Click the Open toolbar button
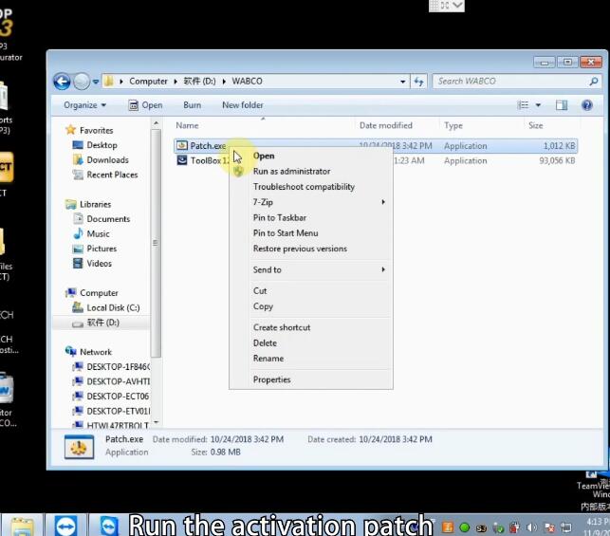 point(145,105)
